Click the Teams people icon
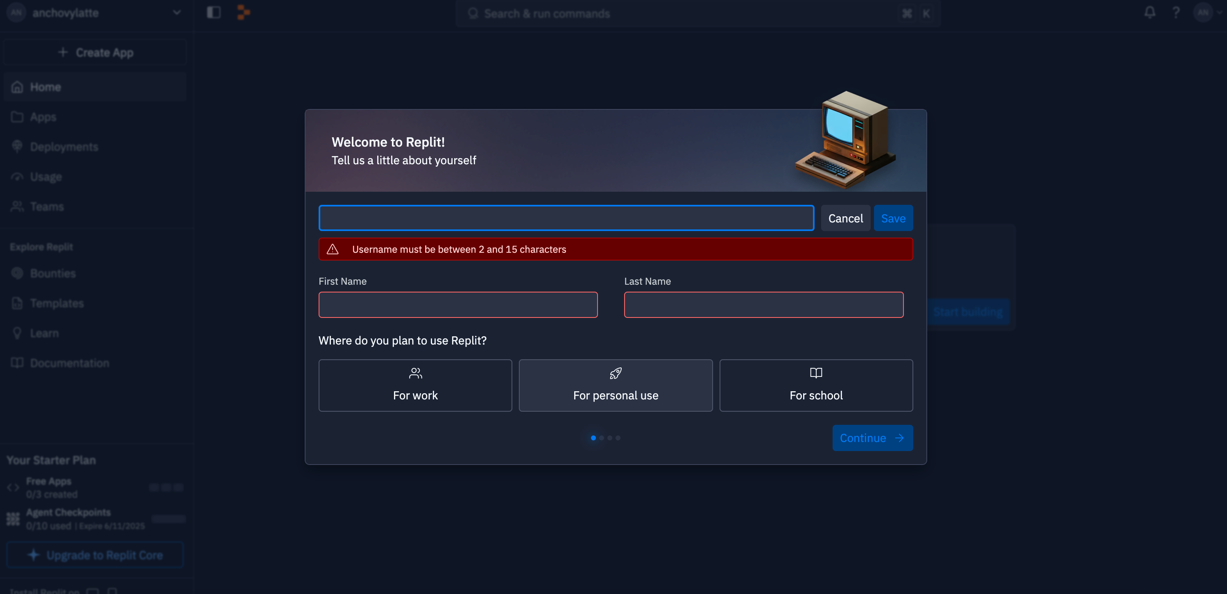Viewport: 1227px width, 594px height. pyautogui.click(x=17, y=206)
